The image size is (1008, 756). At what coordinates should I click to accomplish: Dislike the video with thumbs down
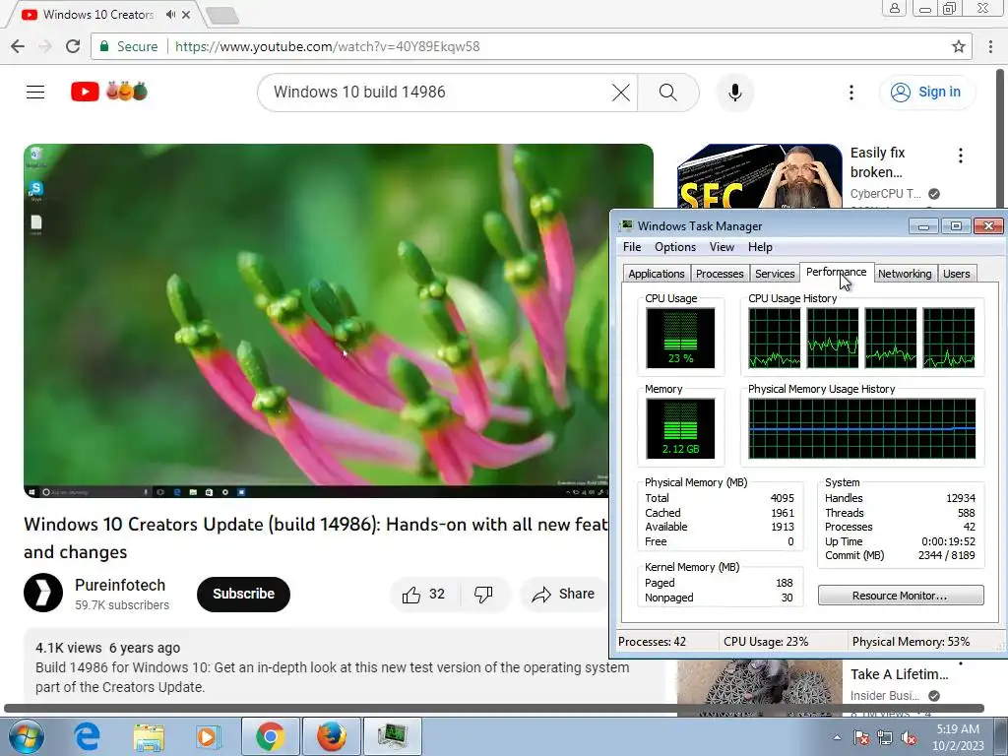point(483,594)
